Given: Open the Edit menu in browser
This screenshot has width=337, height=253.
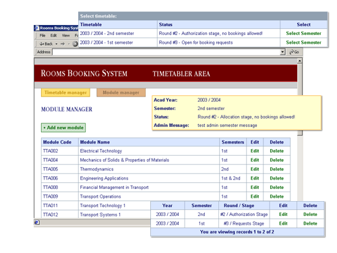Looking at the screenshot, I should [x=53, y=35].
